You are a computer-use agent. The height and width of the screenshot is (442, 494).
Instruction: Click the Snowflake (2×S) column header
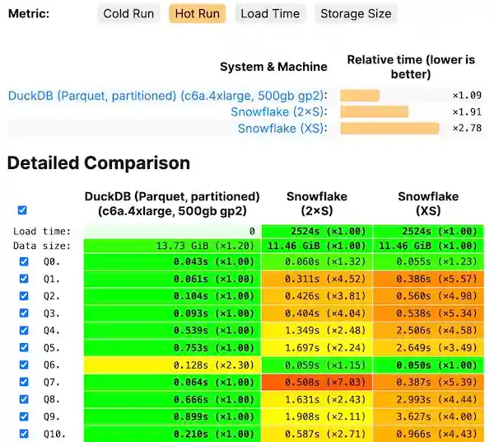(317, 204)
